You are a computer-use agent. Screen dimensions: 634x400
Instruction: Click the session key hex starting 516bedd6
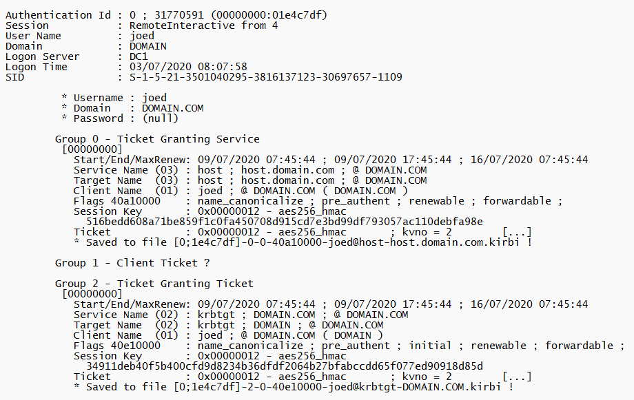(x=284, y=222)
